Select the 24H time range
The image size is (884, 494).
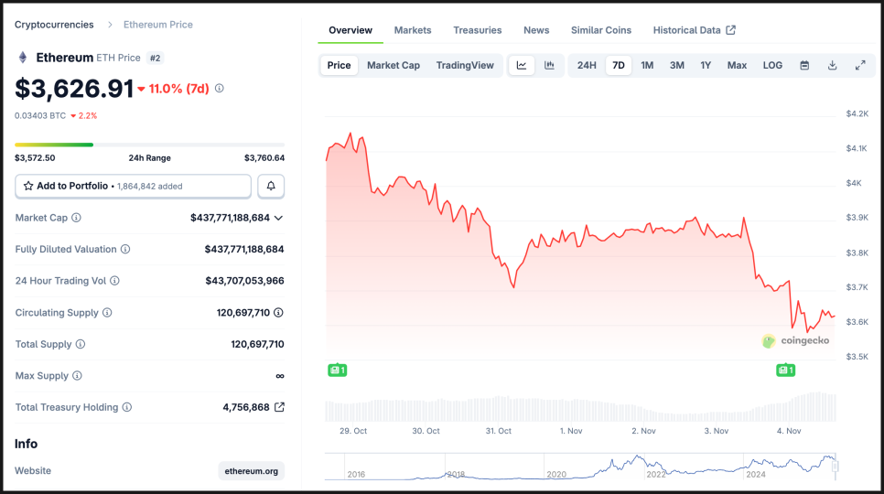coord(587,65)
